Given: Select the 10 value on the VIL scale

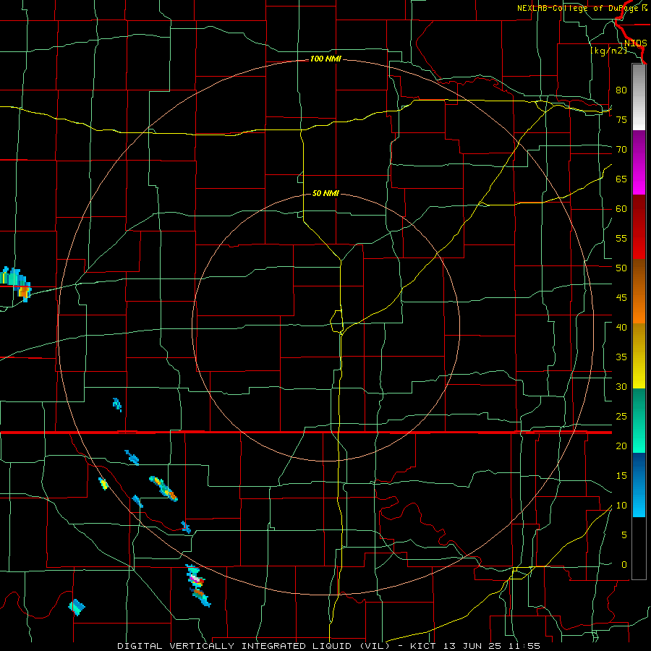Looking at the screenshot, I should coord(621,506).
